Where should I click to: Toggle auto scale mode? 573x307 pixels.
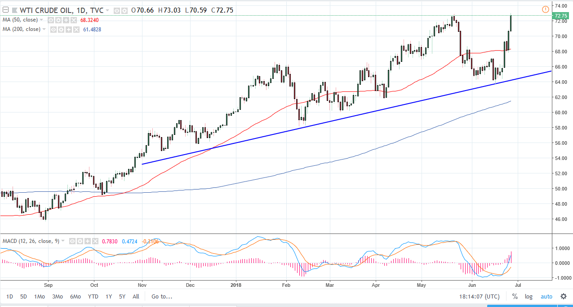[546, 296]
